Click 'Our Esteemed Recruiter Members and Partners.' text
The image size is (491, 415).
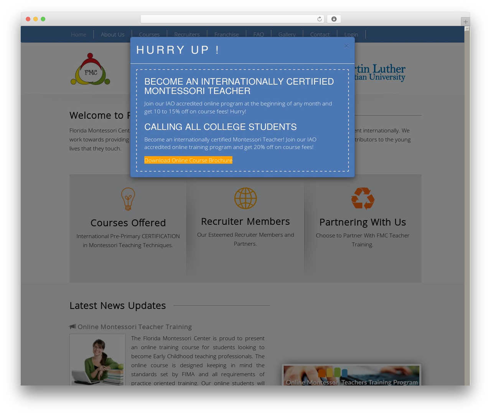[x=245, y=239]
